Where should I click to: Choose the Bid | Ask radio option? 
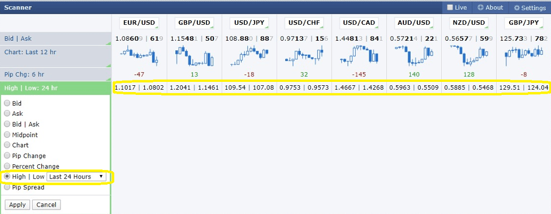7,124
